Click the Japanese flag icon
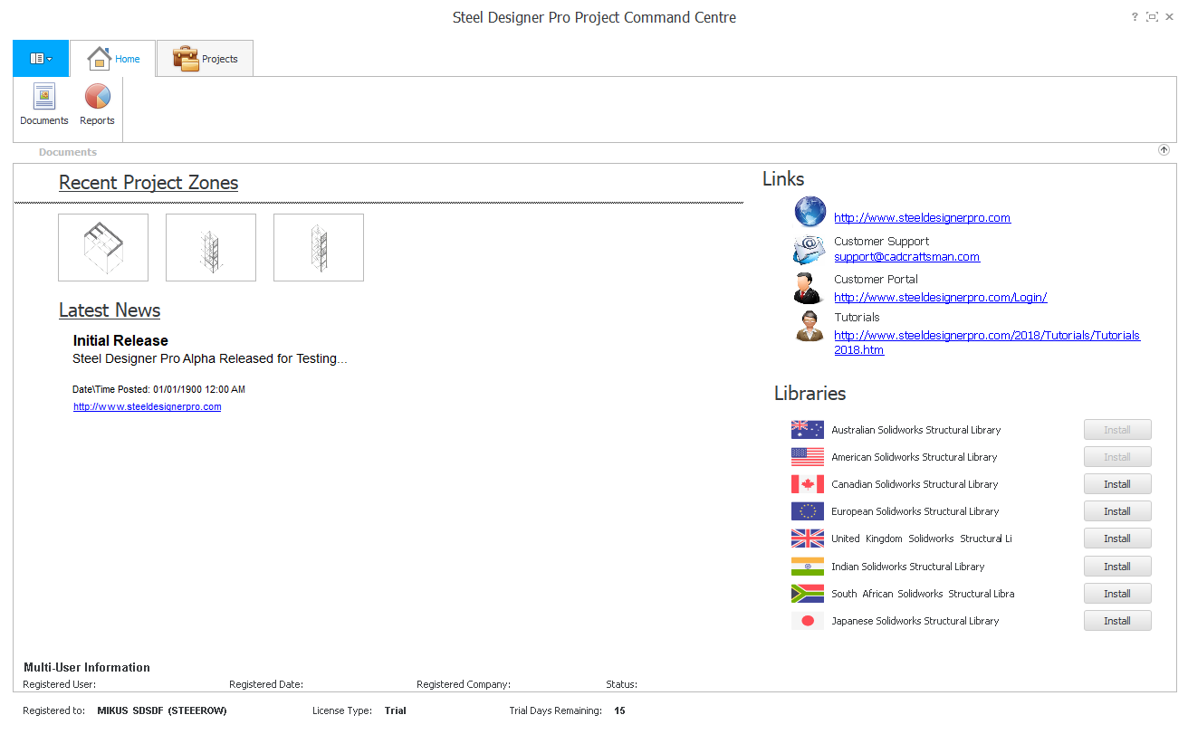 (x=807, y=621)
